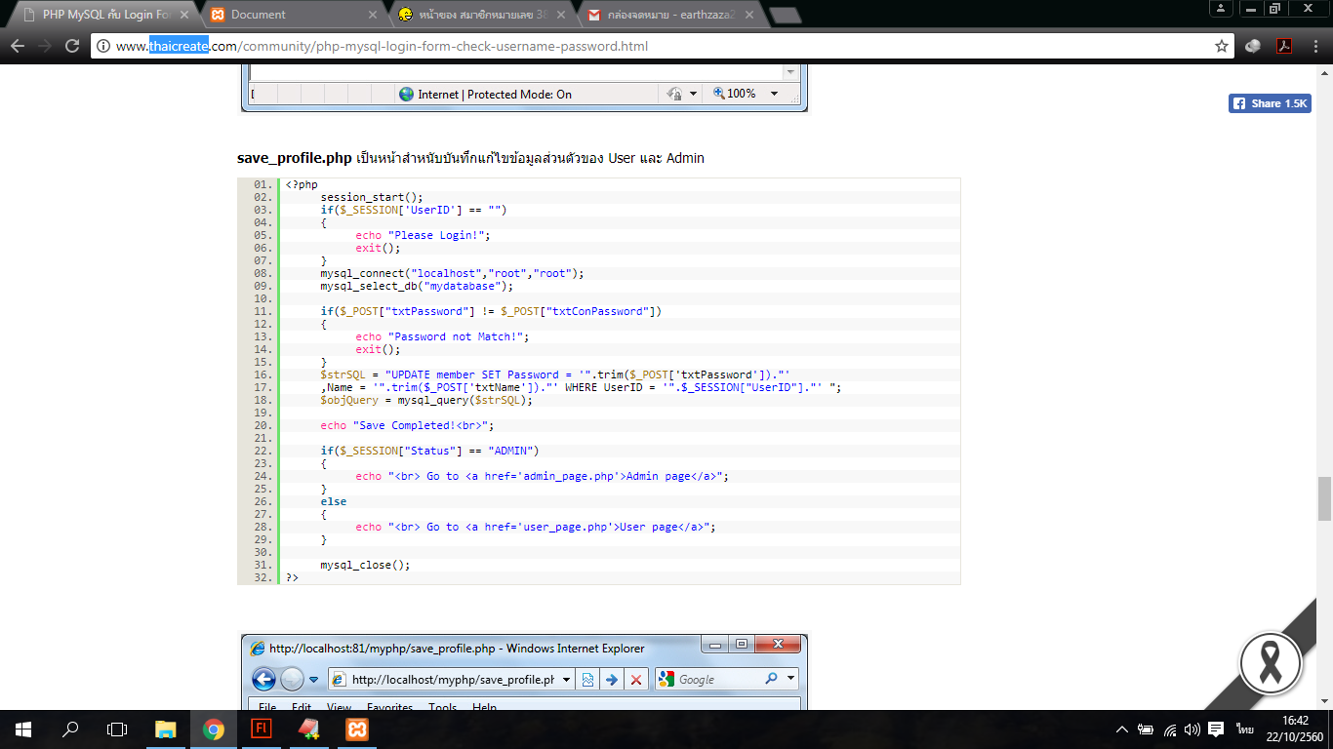Open the cloud extension icon in Chrome toolbar
Screen dimensions: 1333x749
click(x=1254, y=46)
